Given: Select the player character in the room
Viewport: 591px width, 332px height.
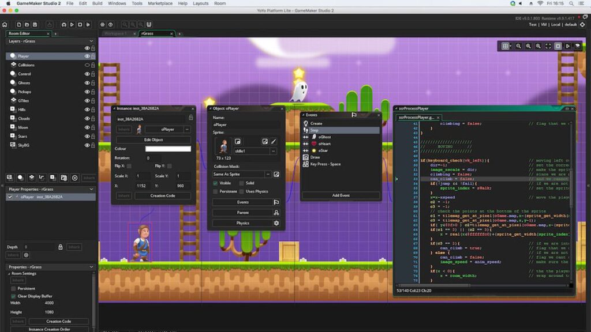Looking at the screenshot, I should click(x=141, y=243).
